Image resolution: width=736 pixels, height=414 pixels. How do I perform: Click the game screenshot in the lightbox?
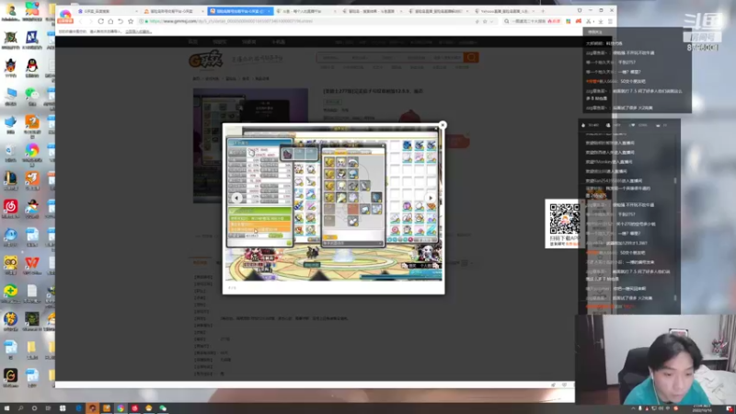tap(333, 203)
